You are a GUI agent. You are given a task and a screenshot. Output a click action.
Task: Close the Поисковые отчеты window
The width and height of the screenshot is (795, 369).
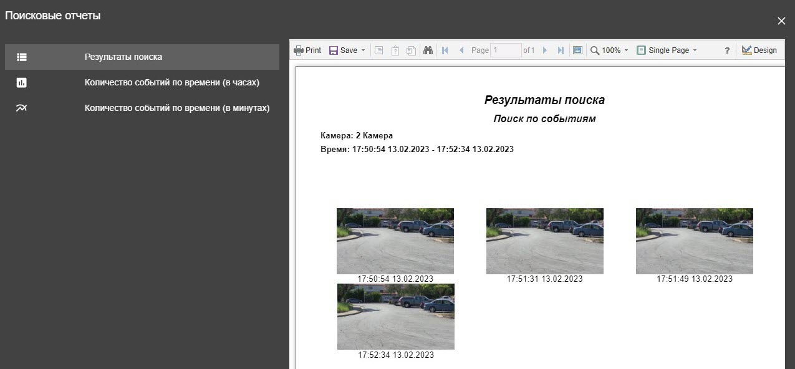[x=781, y=21]
